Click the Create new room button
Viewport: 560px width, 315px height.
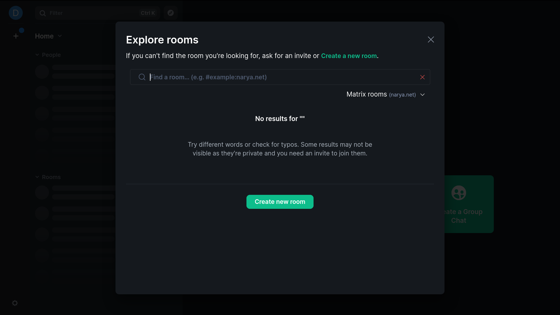(280, 202)
